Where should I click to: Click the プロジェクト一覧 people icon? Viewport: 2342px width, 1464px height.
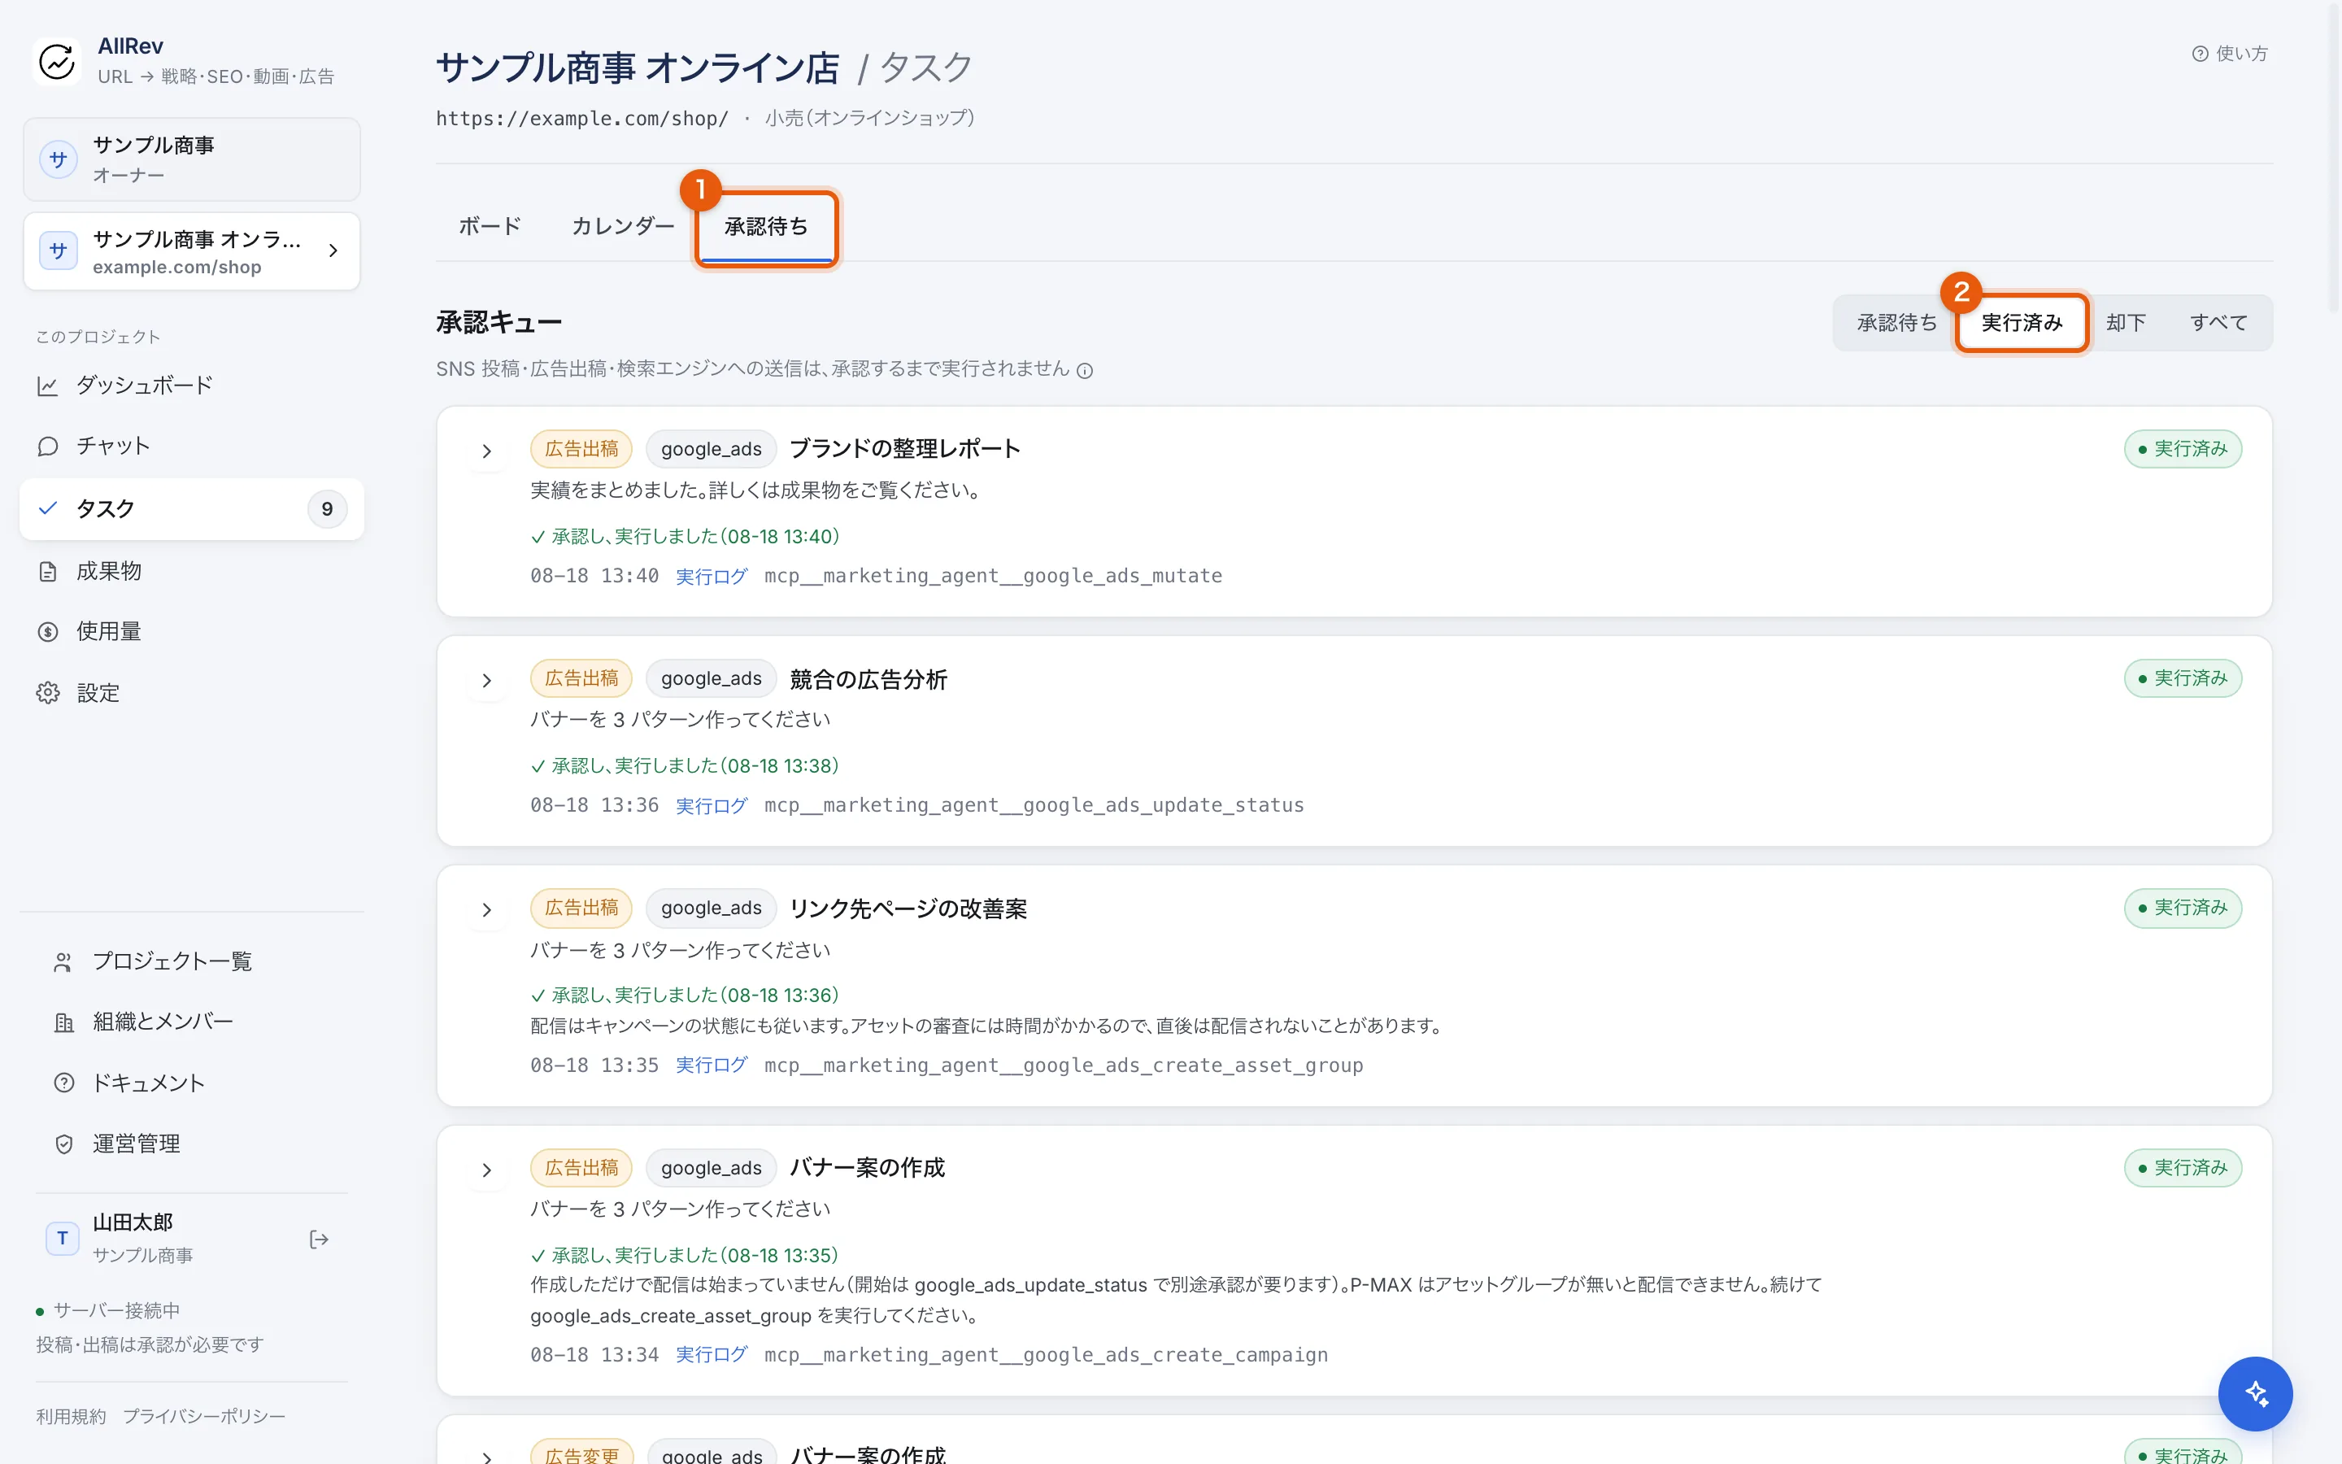[64, 961]
